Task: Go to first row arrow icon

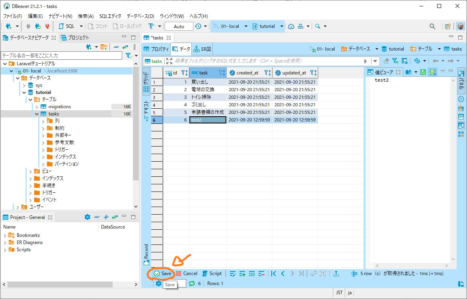Action: click(274, 274)
